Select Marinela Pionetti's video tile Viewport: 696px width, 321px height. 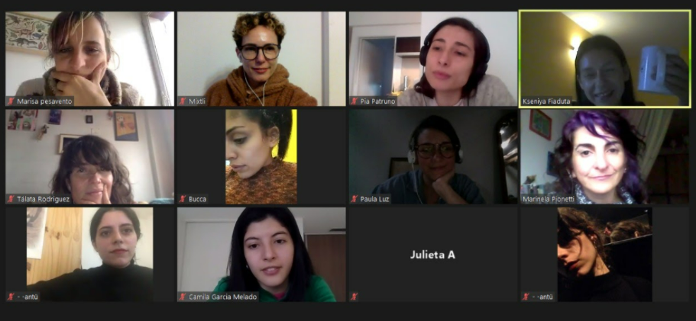click(605, 157)
